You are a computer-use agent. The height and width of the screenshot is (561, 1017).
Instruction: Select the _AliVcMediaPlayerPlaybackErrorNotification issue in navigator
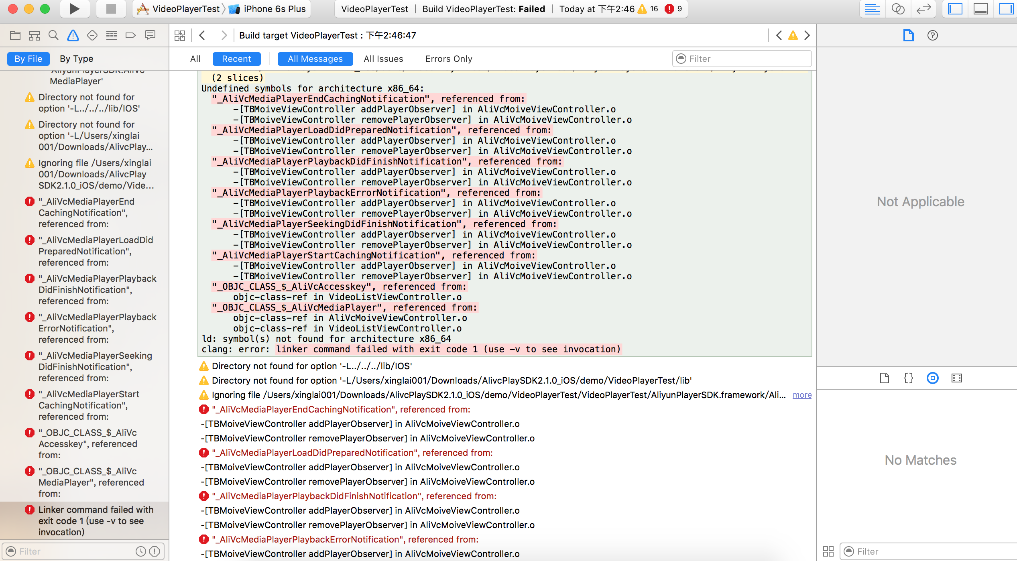point(84,328)
